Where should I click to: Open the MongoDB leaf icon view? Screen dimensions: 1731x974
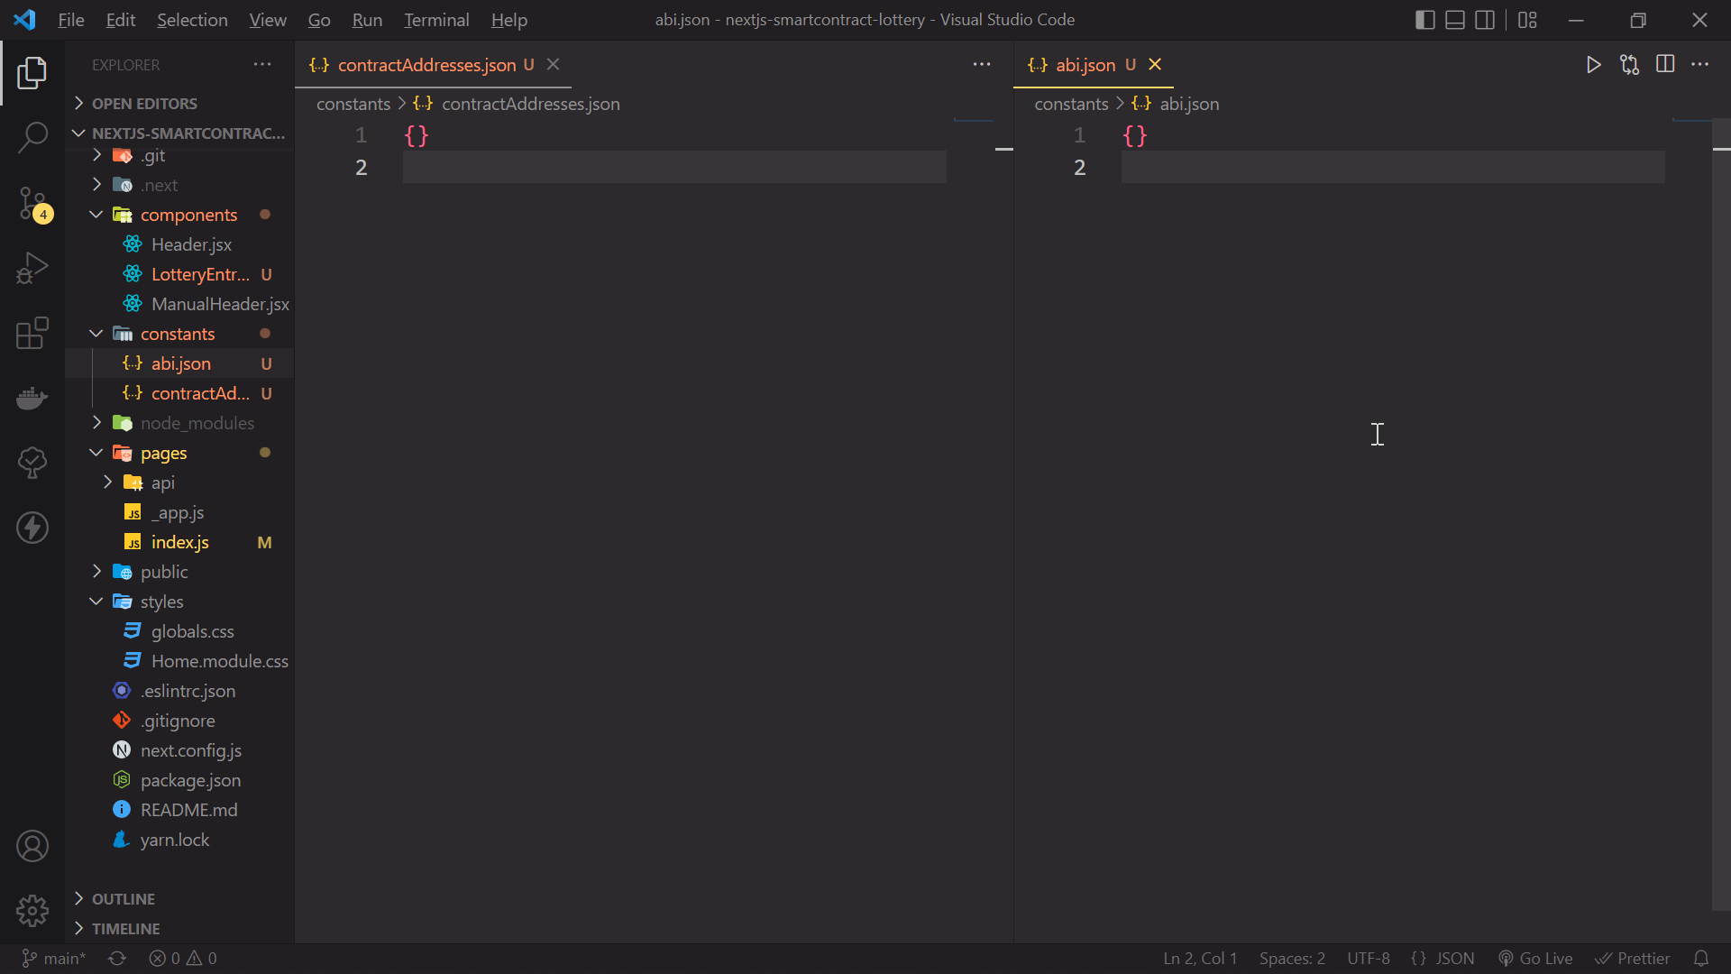click(32, 463)
